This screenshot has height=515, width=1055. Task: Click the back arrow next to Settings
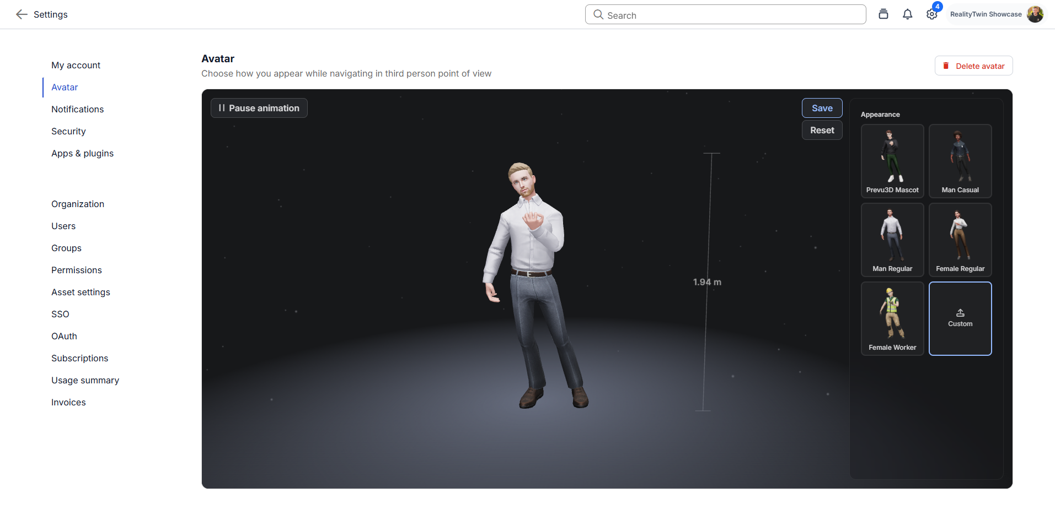[x=22, y=14]
